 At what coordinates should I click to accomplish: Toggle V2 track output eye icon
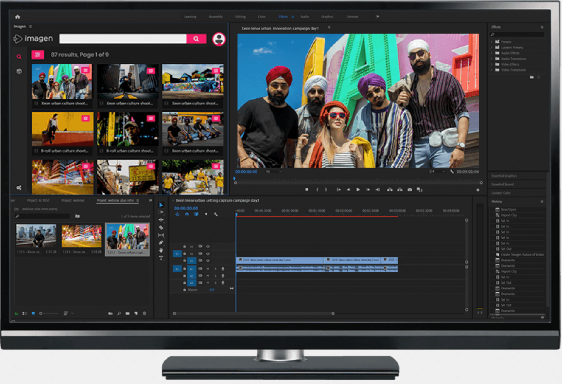point(208,253)
